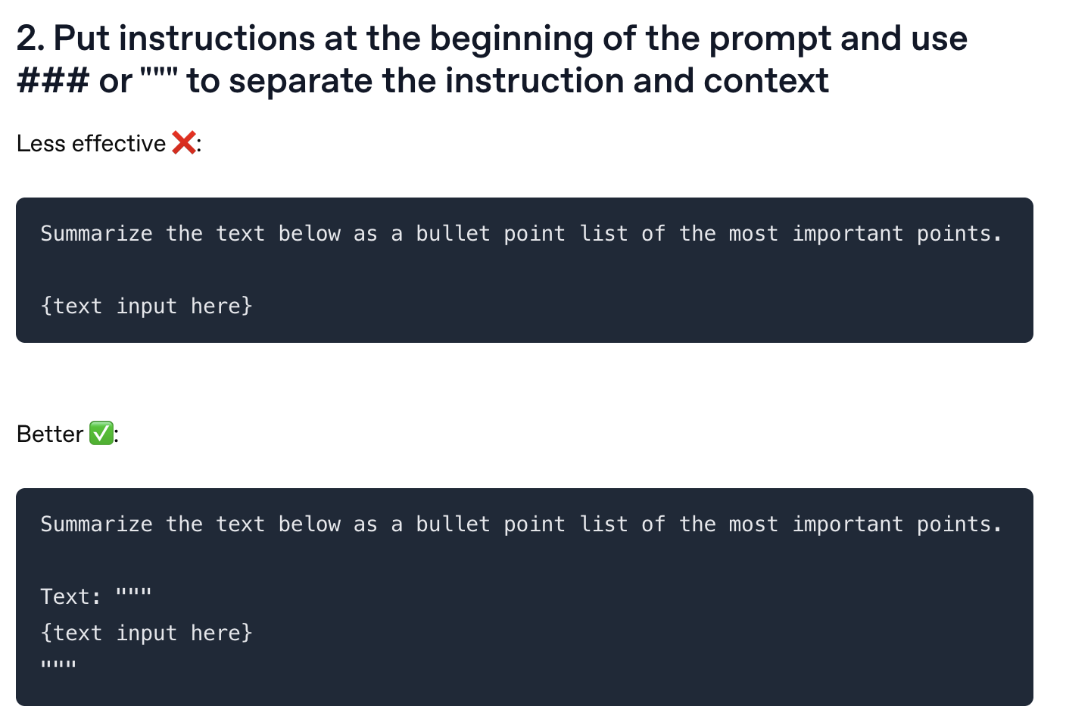Click the opening triple quotes after 'Text:'

coord(134,593)
